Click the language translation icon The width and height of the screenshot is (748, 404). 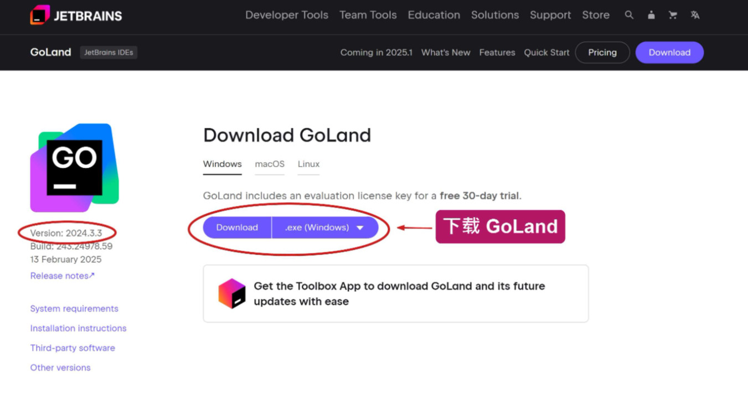coord(695,15)
